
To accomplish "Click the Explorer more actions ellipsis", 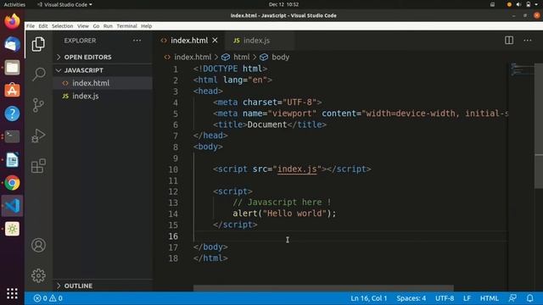I will coord(137,41).
